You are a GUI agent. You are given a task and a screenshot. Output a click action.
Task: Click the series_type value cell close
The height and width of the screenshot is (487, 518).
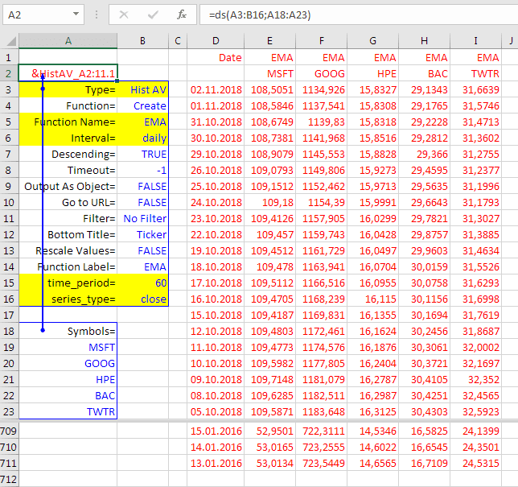click(x=143, y=299)
